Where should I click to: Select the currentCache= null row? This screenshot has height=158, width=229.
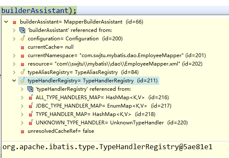50,47
